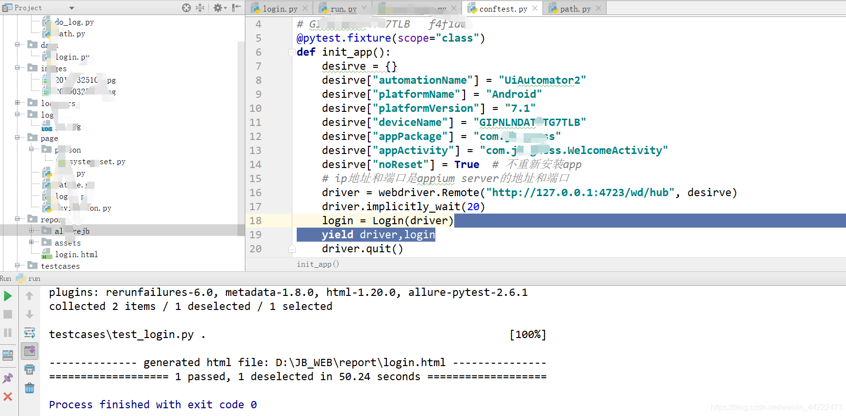Collapse all in Project tool window
The height and width of the screenshot is (416, 846).
(x=200, y=7)
